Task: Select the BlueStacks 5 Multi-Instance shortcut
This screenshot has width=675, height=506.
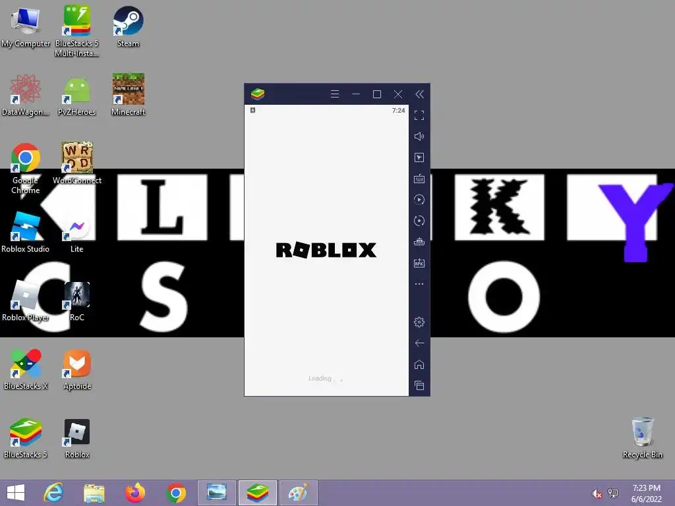Action: point(77,31)
